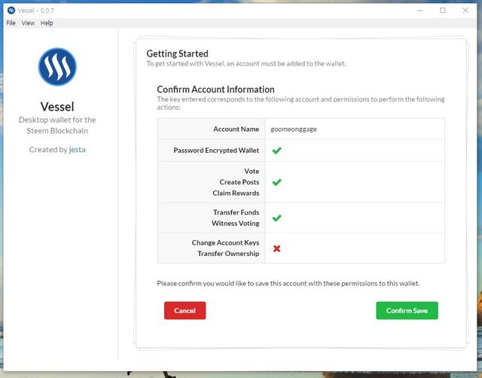Click the Confirm Account Information heading

click(215, 90)
